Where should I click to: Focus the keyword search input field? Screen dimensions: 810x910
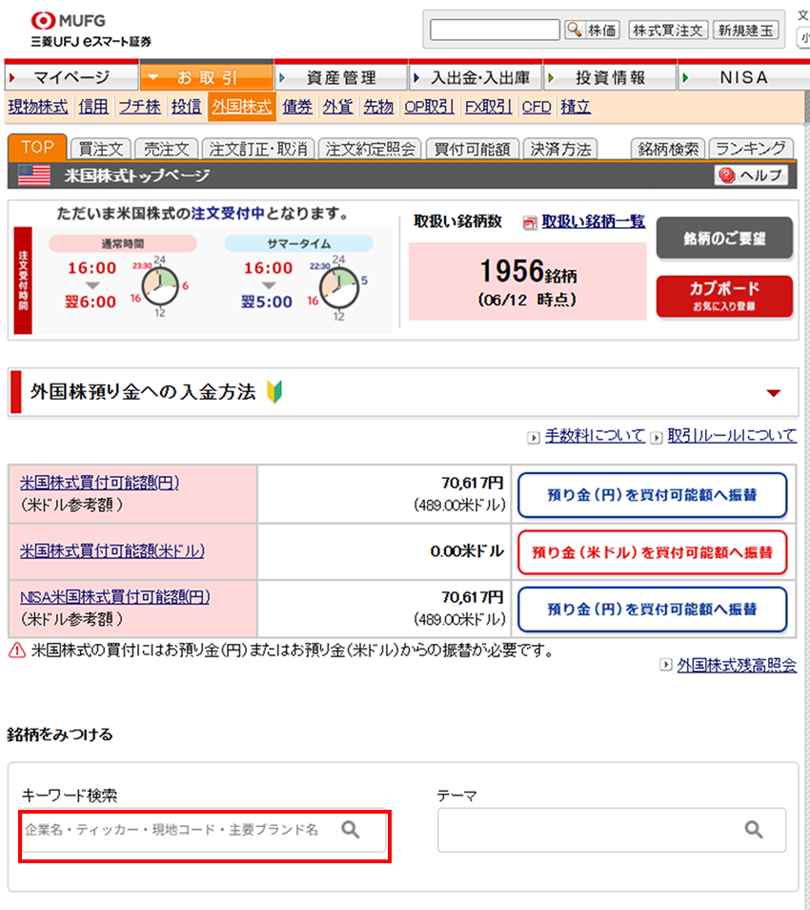[176, 830]
